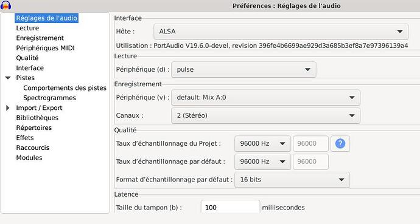Click the project sample rate 96000 field
This screenshot has height=224, width=420.
(x=310, y=144)
